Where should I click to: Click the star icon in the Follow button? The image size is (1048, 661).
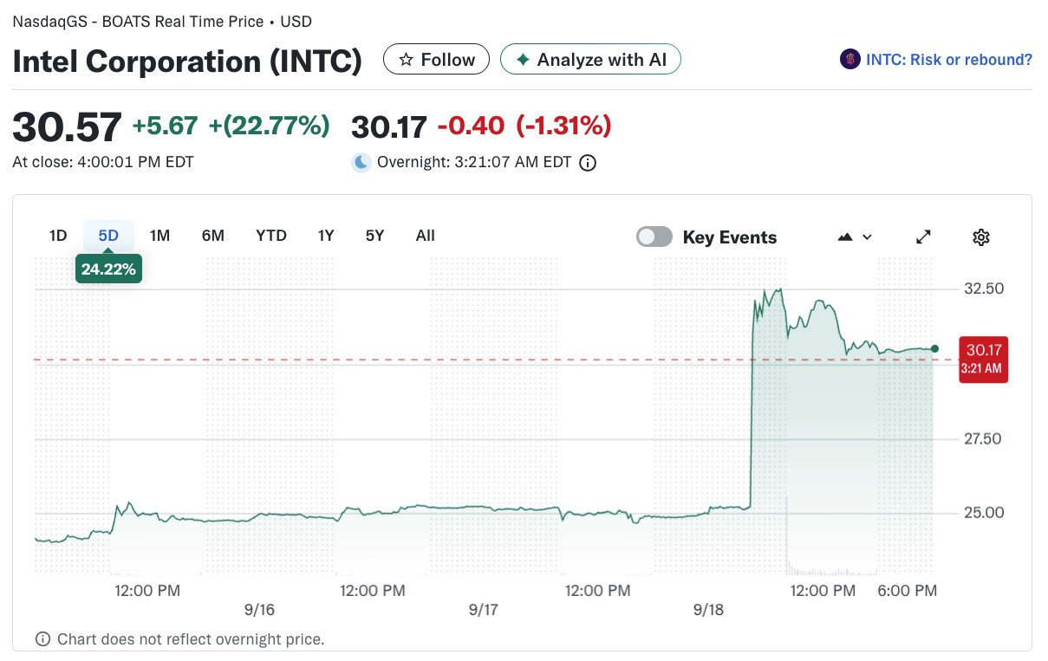pyautogui.click(x=405, y=60)
